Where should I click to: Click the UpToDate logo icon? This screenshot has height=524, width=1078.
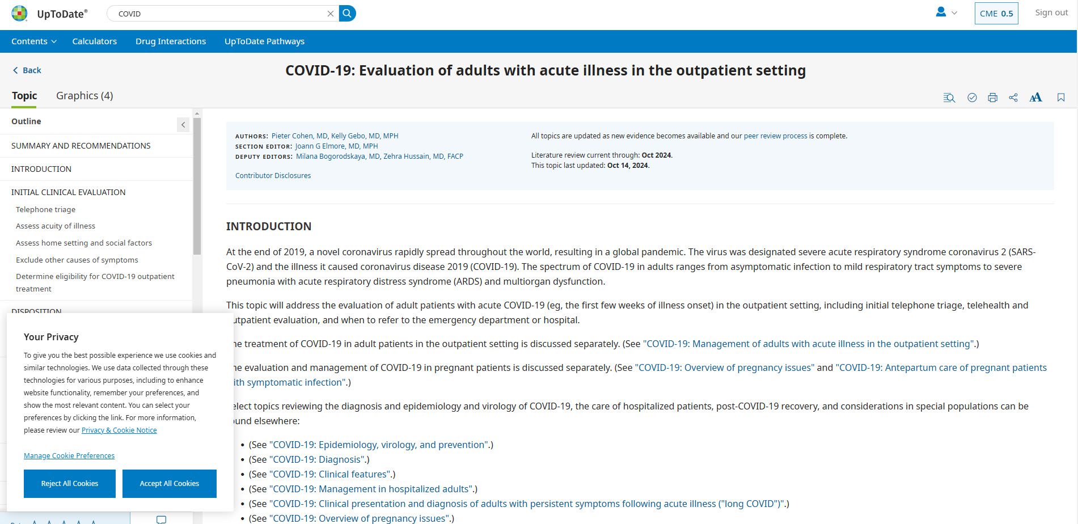(19, 13)
